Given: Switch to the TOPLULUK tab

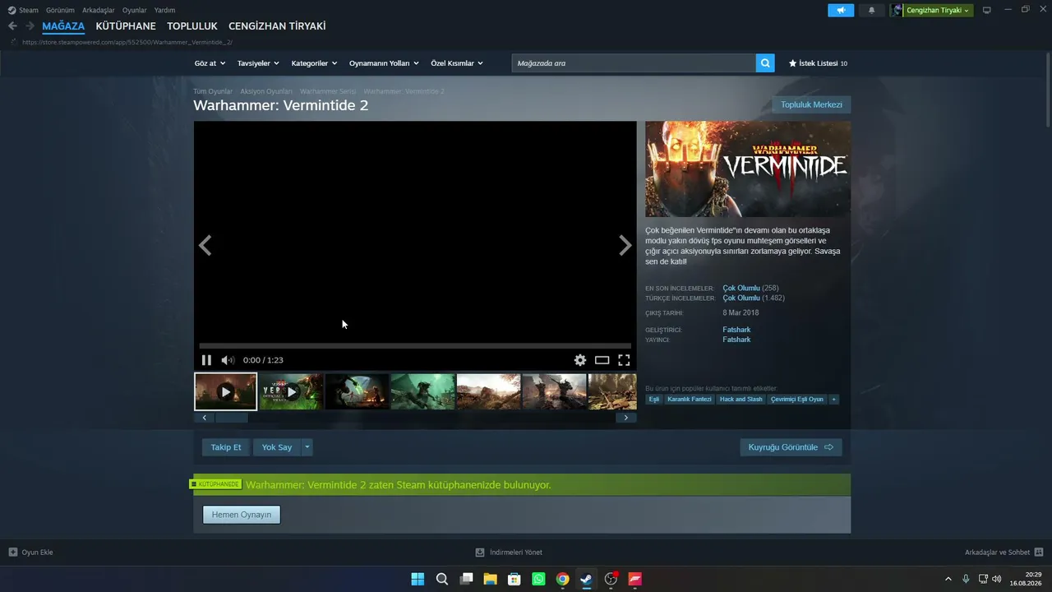Looking at the screenshot, I should (x=192, y=26).
